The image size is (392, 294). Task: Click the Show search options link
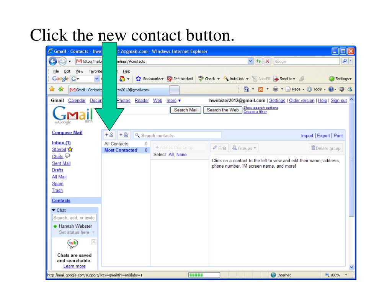coord(260,108)
